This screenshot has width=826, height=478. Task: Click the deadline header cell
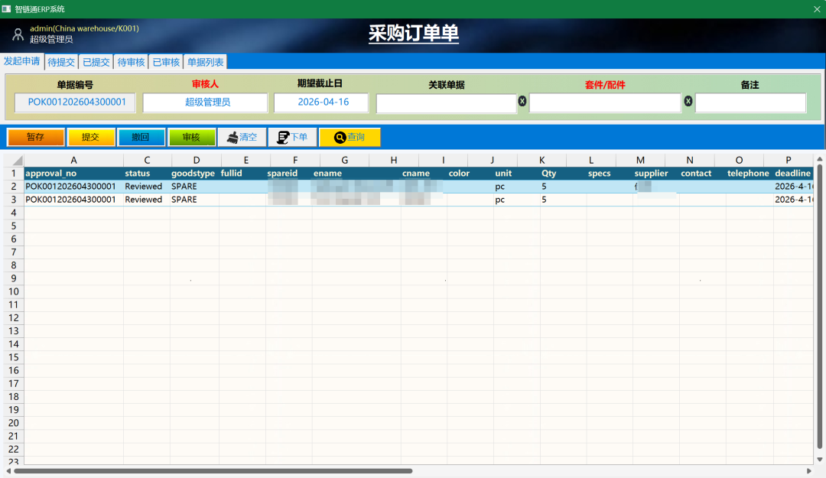pos(792,173)
